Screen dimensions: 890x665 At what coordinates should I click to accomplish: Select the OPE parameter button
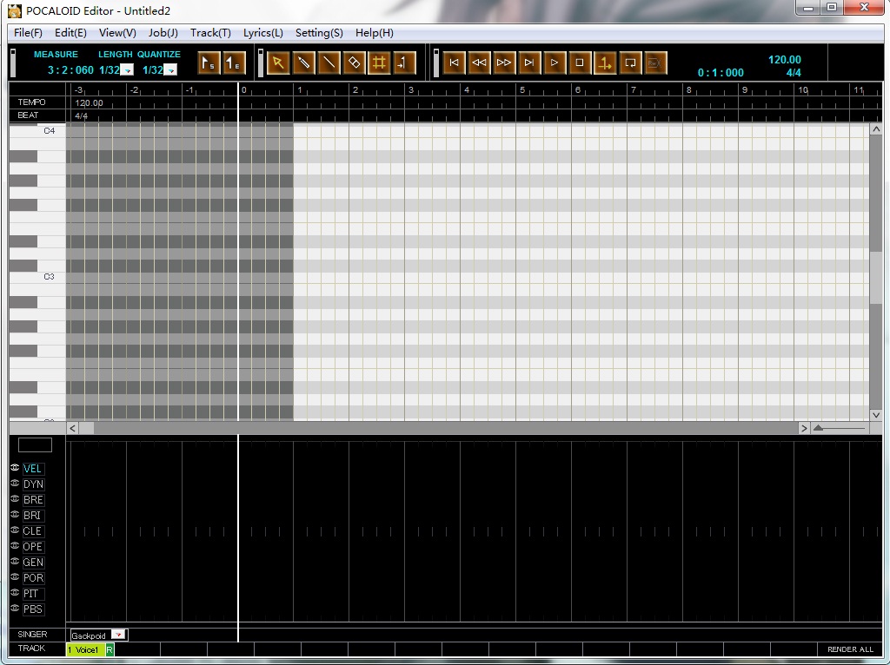tap(32, 547)
